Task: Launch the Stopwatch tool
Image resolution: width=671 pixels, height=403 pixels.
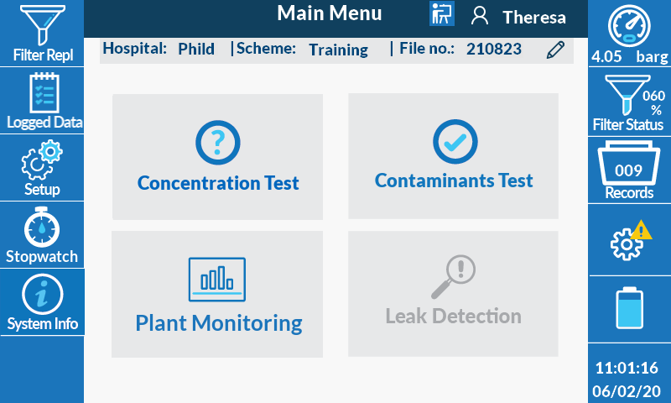Action: pos(42,235)
